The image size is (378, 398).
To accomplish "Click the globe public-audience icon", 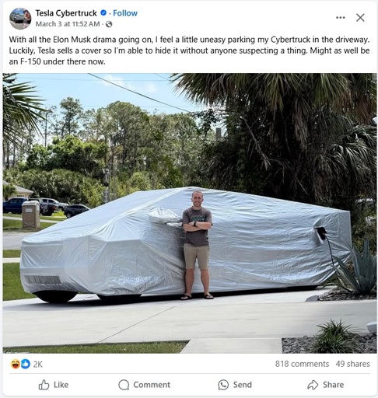I will [109, 24].
